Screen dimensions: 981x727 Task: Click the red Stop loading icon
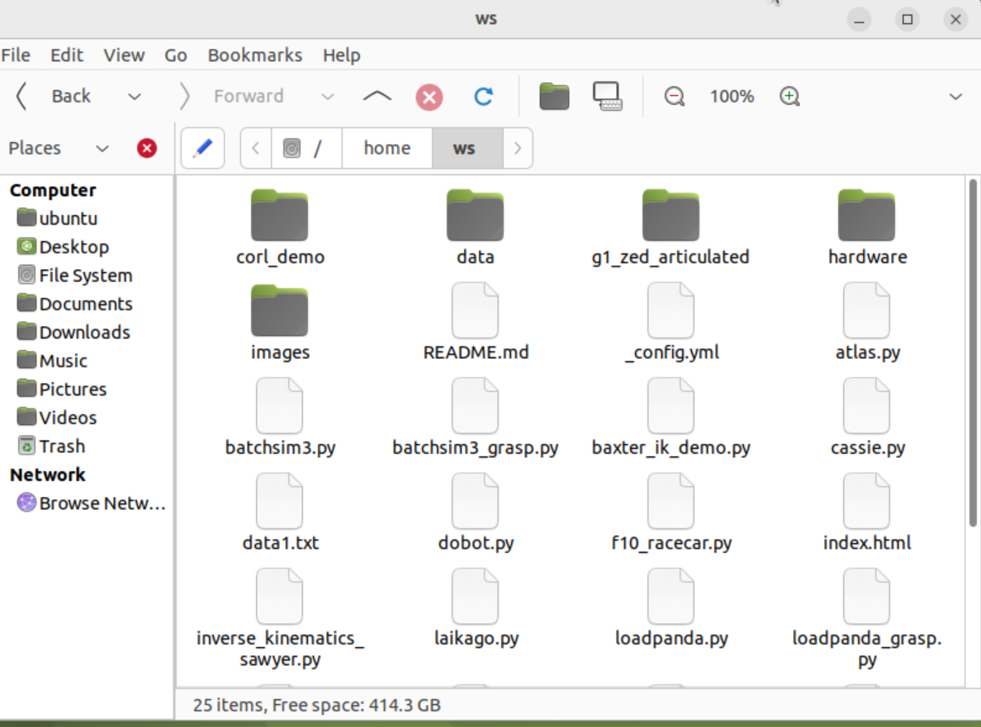(x=429, y=97)
